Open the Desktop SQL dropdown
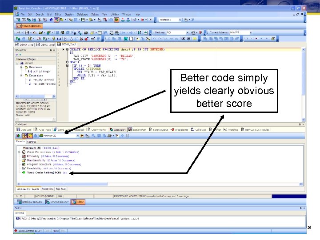The width and height of the screenshot is (320, 240). click(188, 32)
